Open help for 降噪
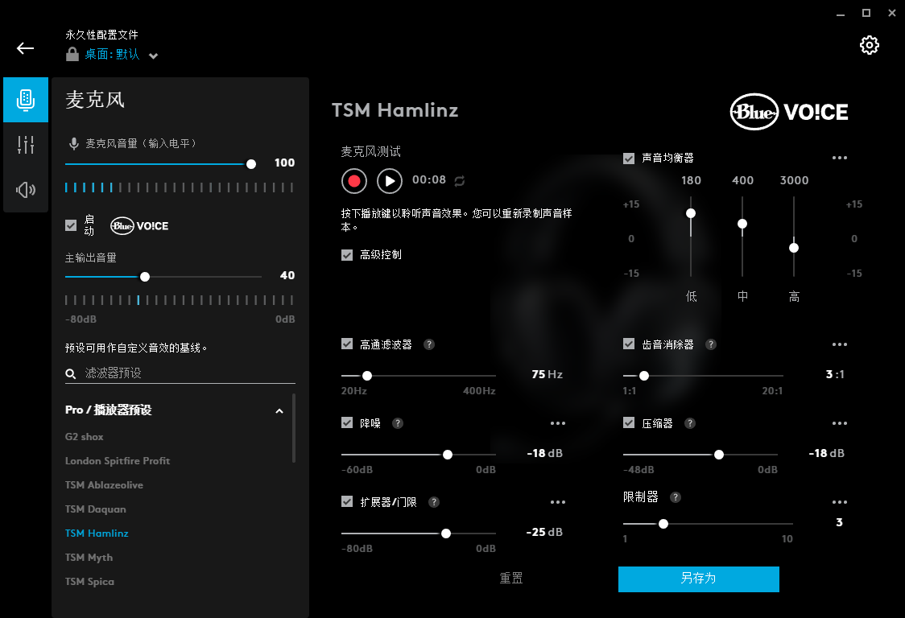Viewport: 905px width, 618px height. [x=398, y=423]
